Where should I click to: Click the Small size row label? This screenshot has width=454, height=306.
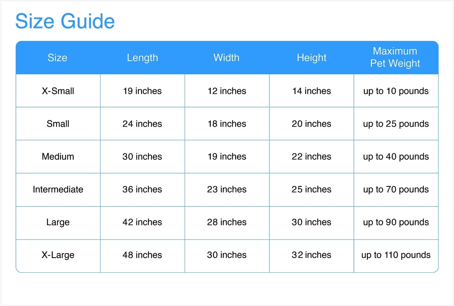(58, 124)
